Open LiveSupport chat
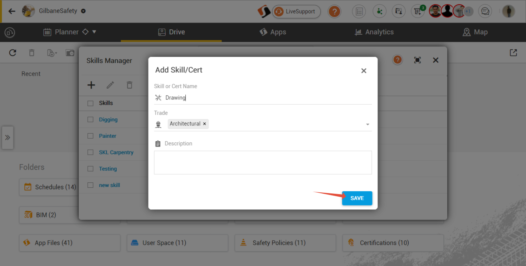Screen dimensions: 526x266 [296, 11]
